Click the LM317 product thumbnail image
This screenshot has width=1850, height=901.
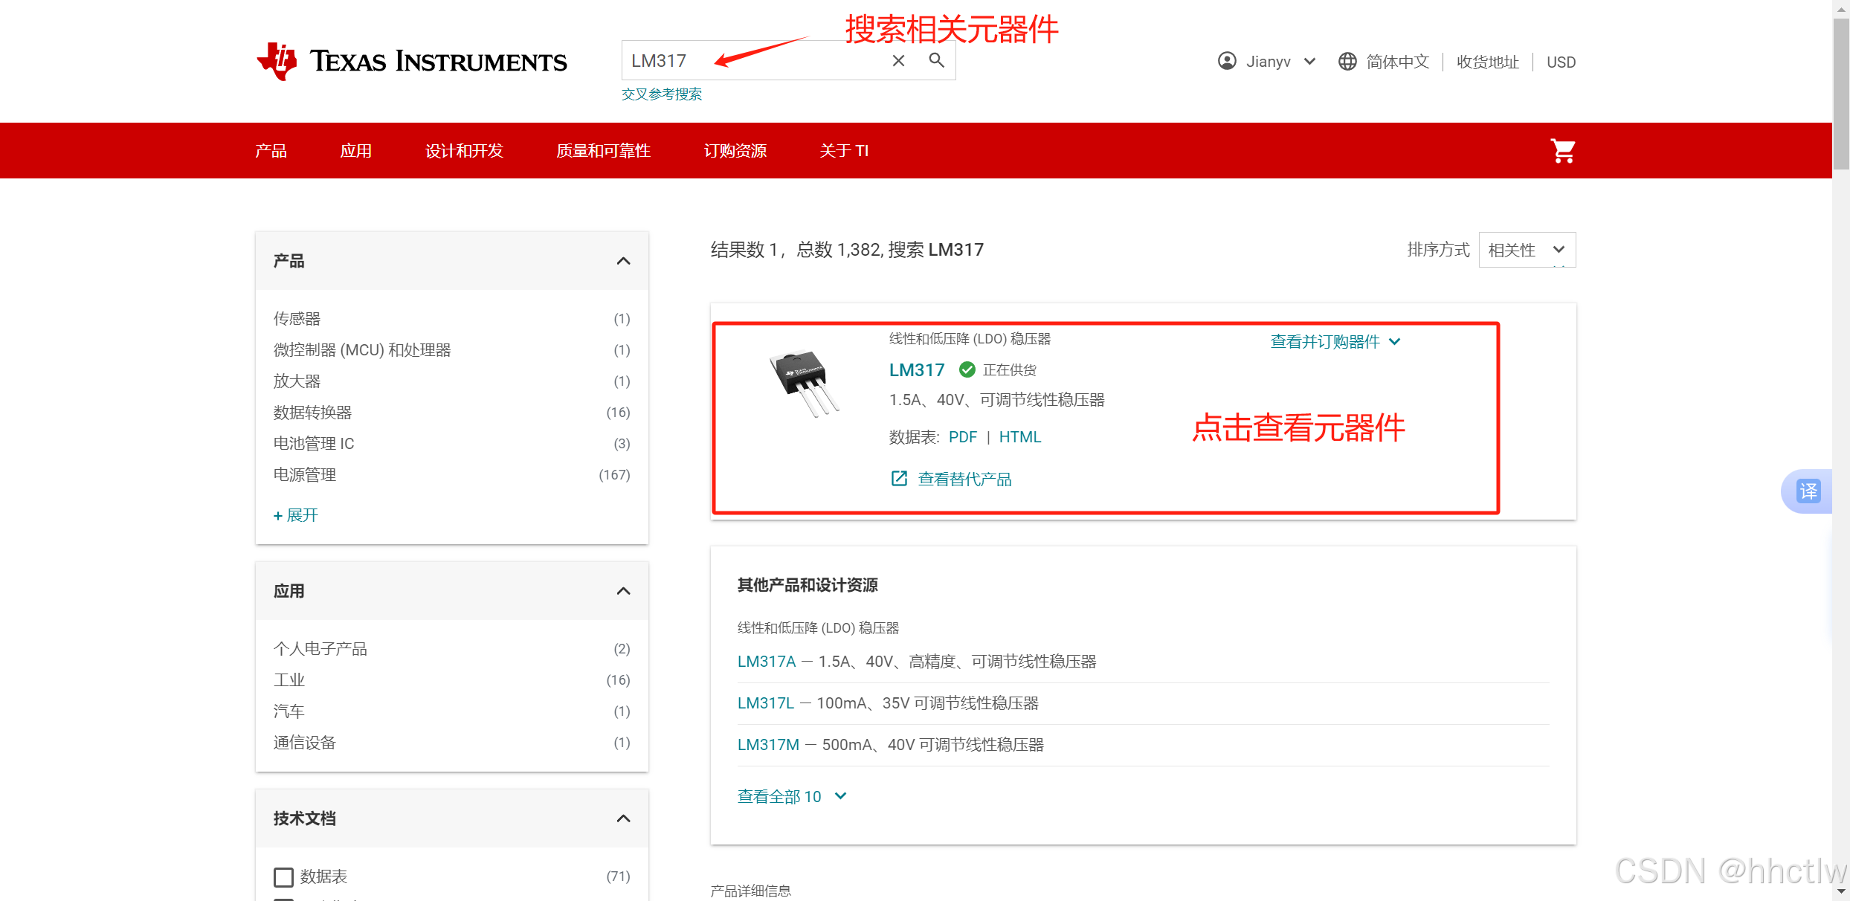pyautogui.click(x=803, y=383)
